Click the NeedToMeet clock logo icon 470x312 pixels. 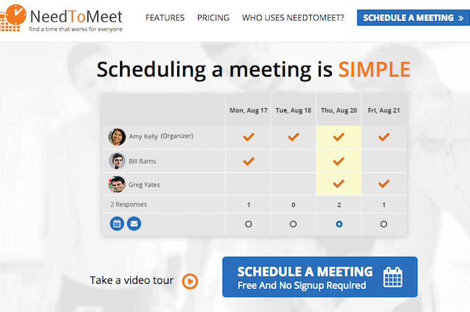(x=13, y=17)
